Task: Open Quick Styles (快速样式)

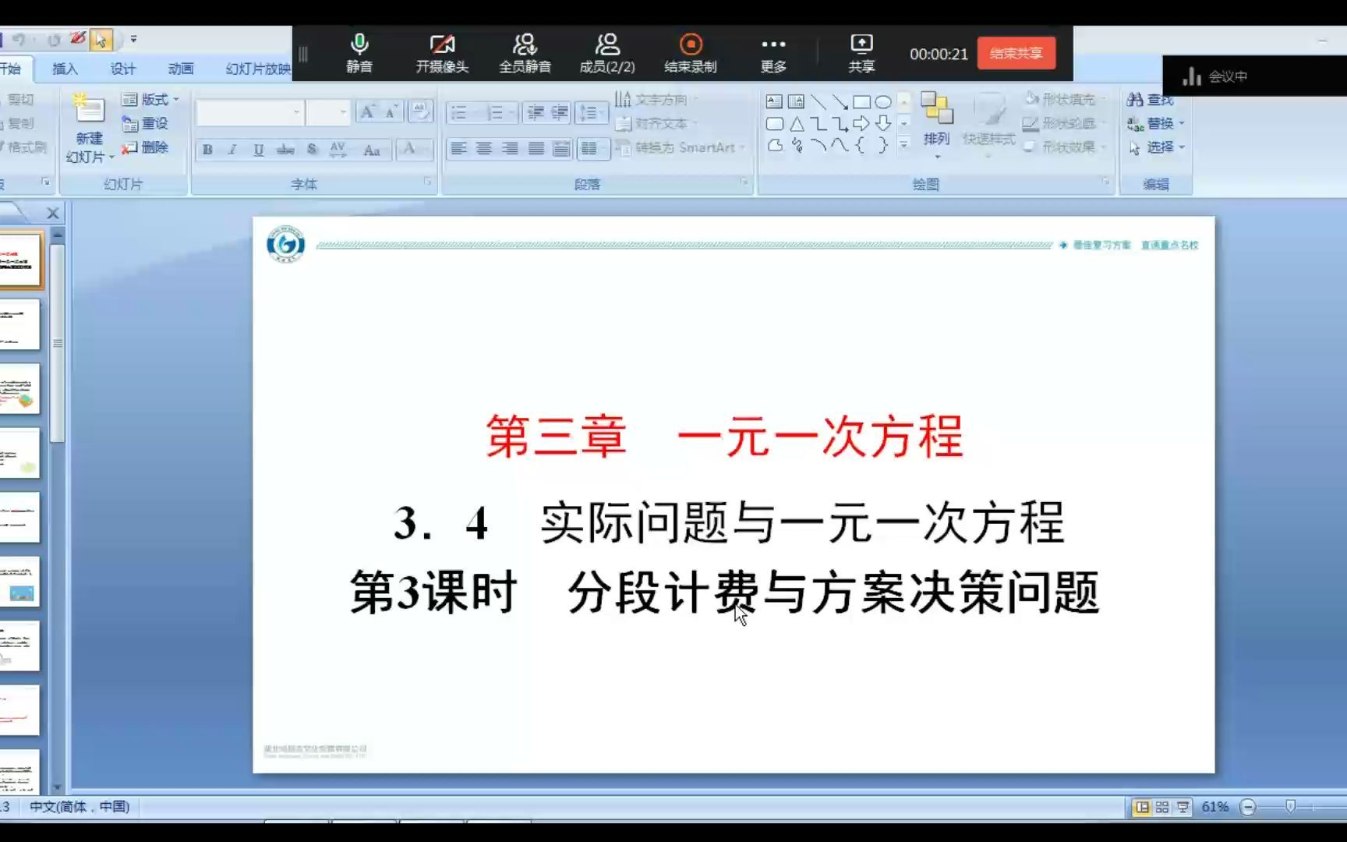Action: (988, 125)
